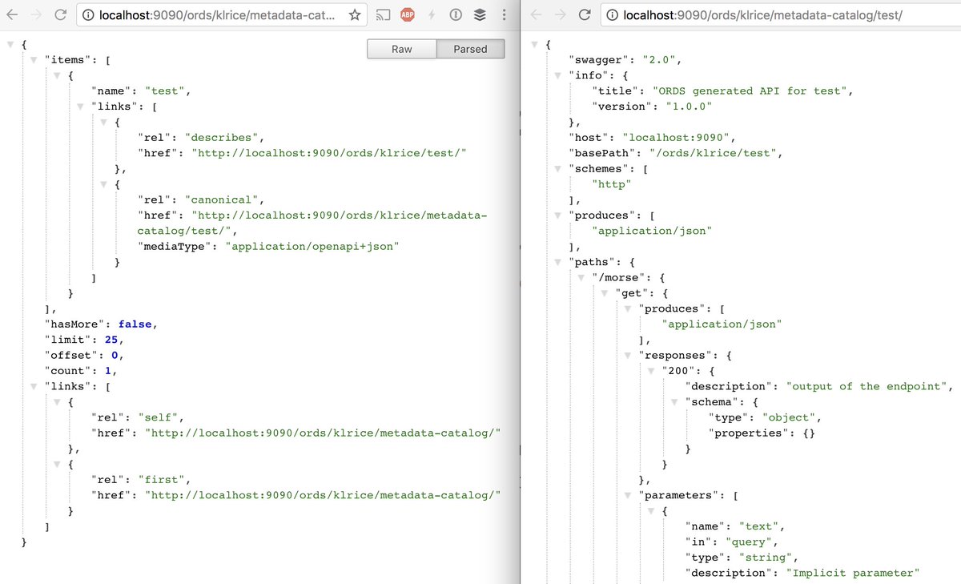This screenshot has width=961, height=584.
Task: Select the "swagger" version value "2.0"
Action: [660, 60]
